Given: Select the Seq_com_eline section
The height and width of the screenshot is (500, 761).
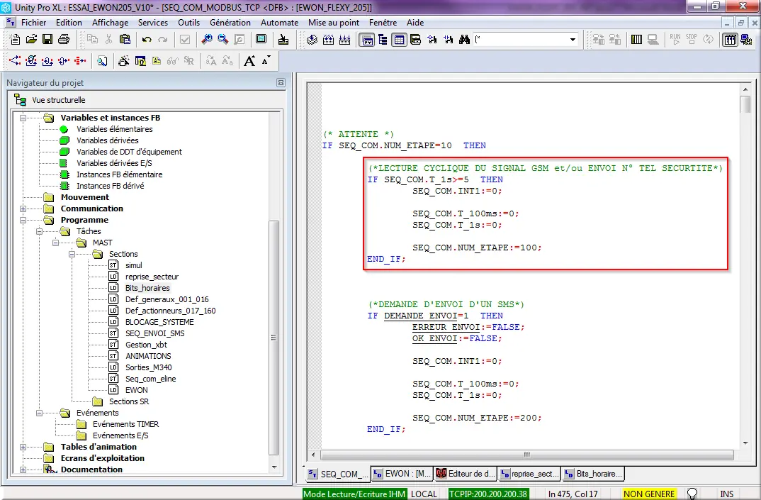Looking at the screenshot, I should tap(150, 379).
